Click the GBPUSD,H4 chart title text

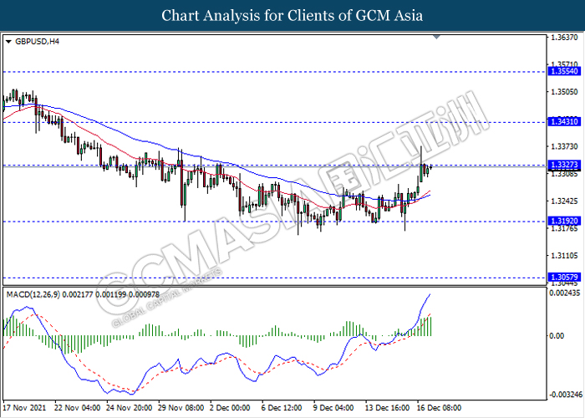(x=37, y=42)
